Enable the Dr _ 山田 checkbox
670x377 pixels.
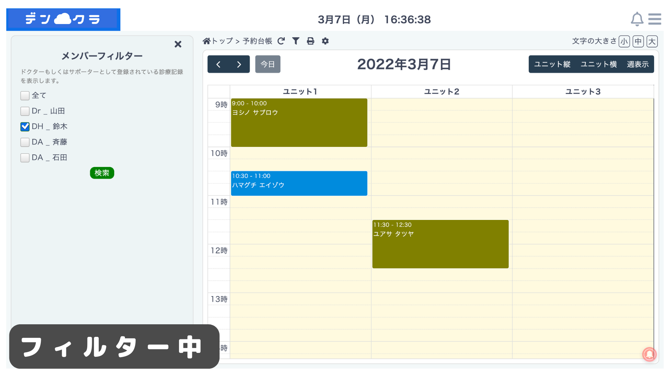25,111
